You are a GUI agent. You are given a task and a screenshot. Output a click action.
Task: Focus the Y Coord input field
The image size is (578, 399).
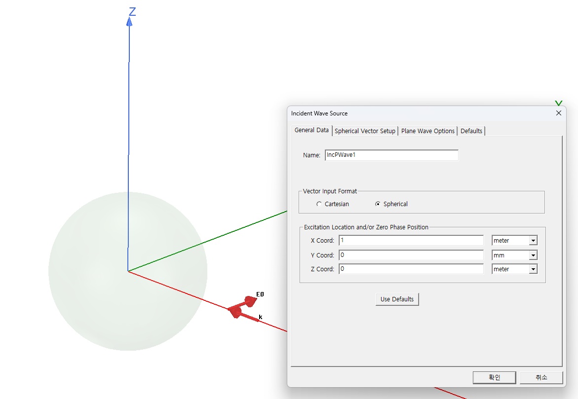(x=411, y=255)
